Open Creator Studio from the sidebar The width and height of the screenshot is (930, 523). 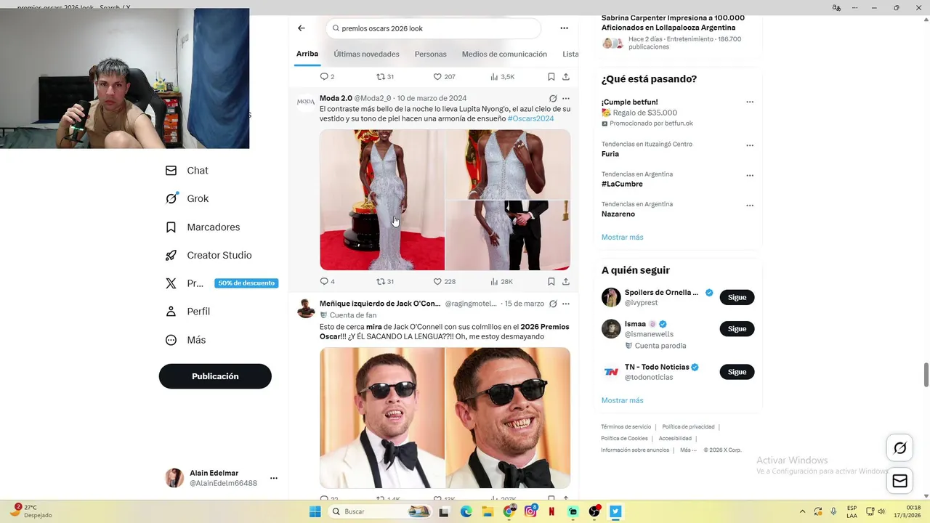pyautogui.click(x=209, y=255)
